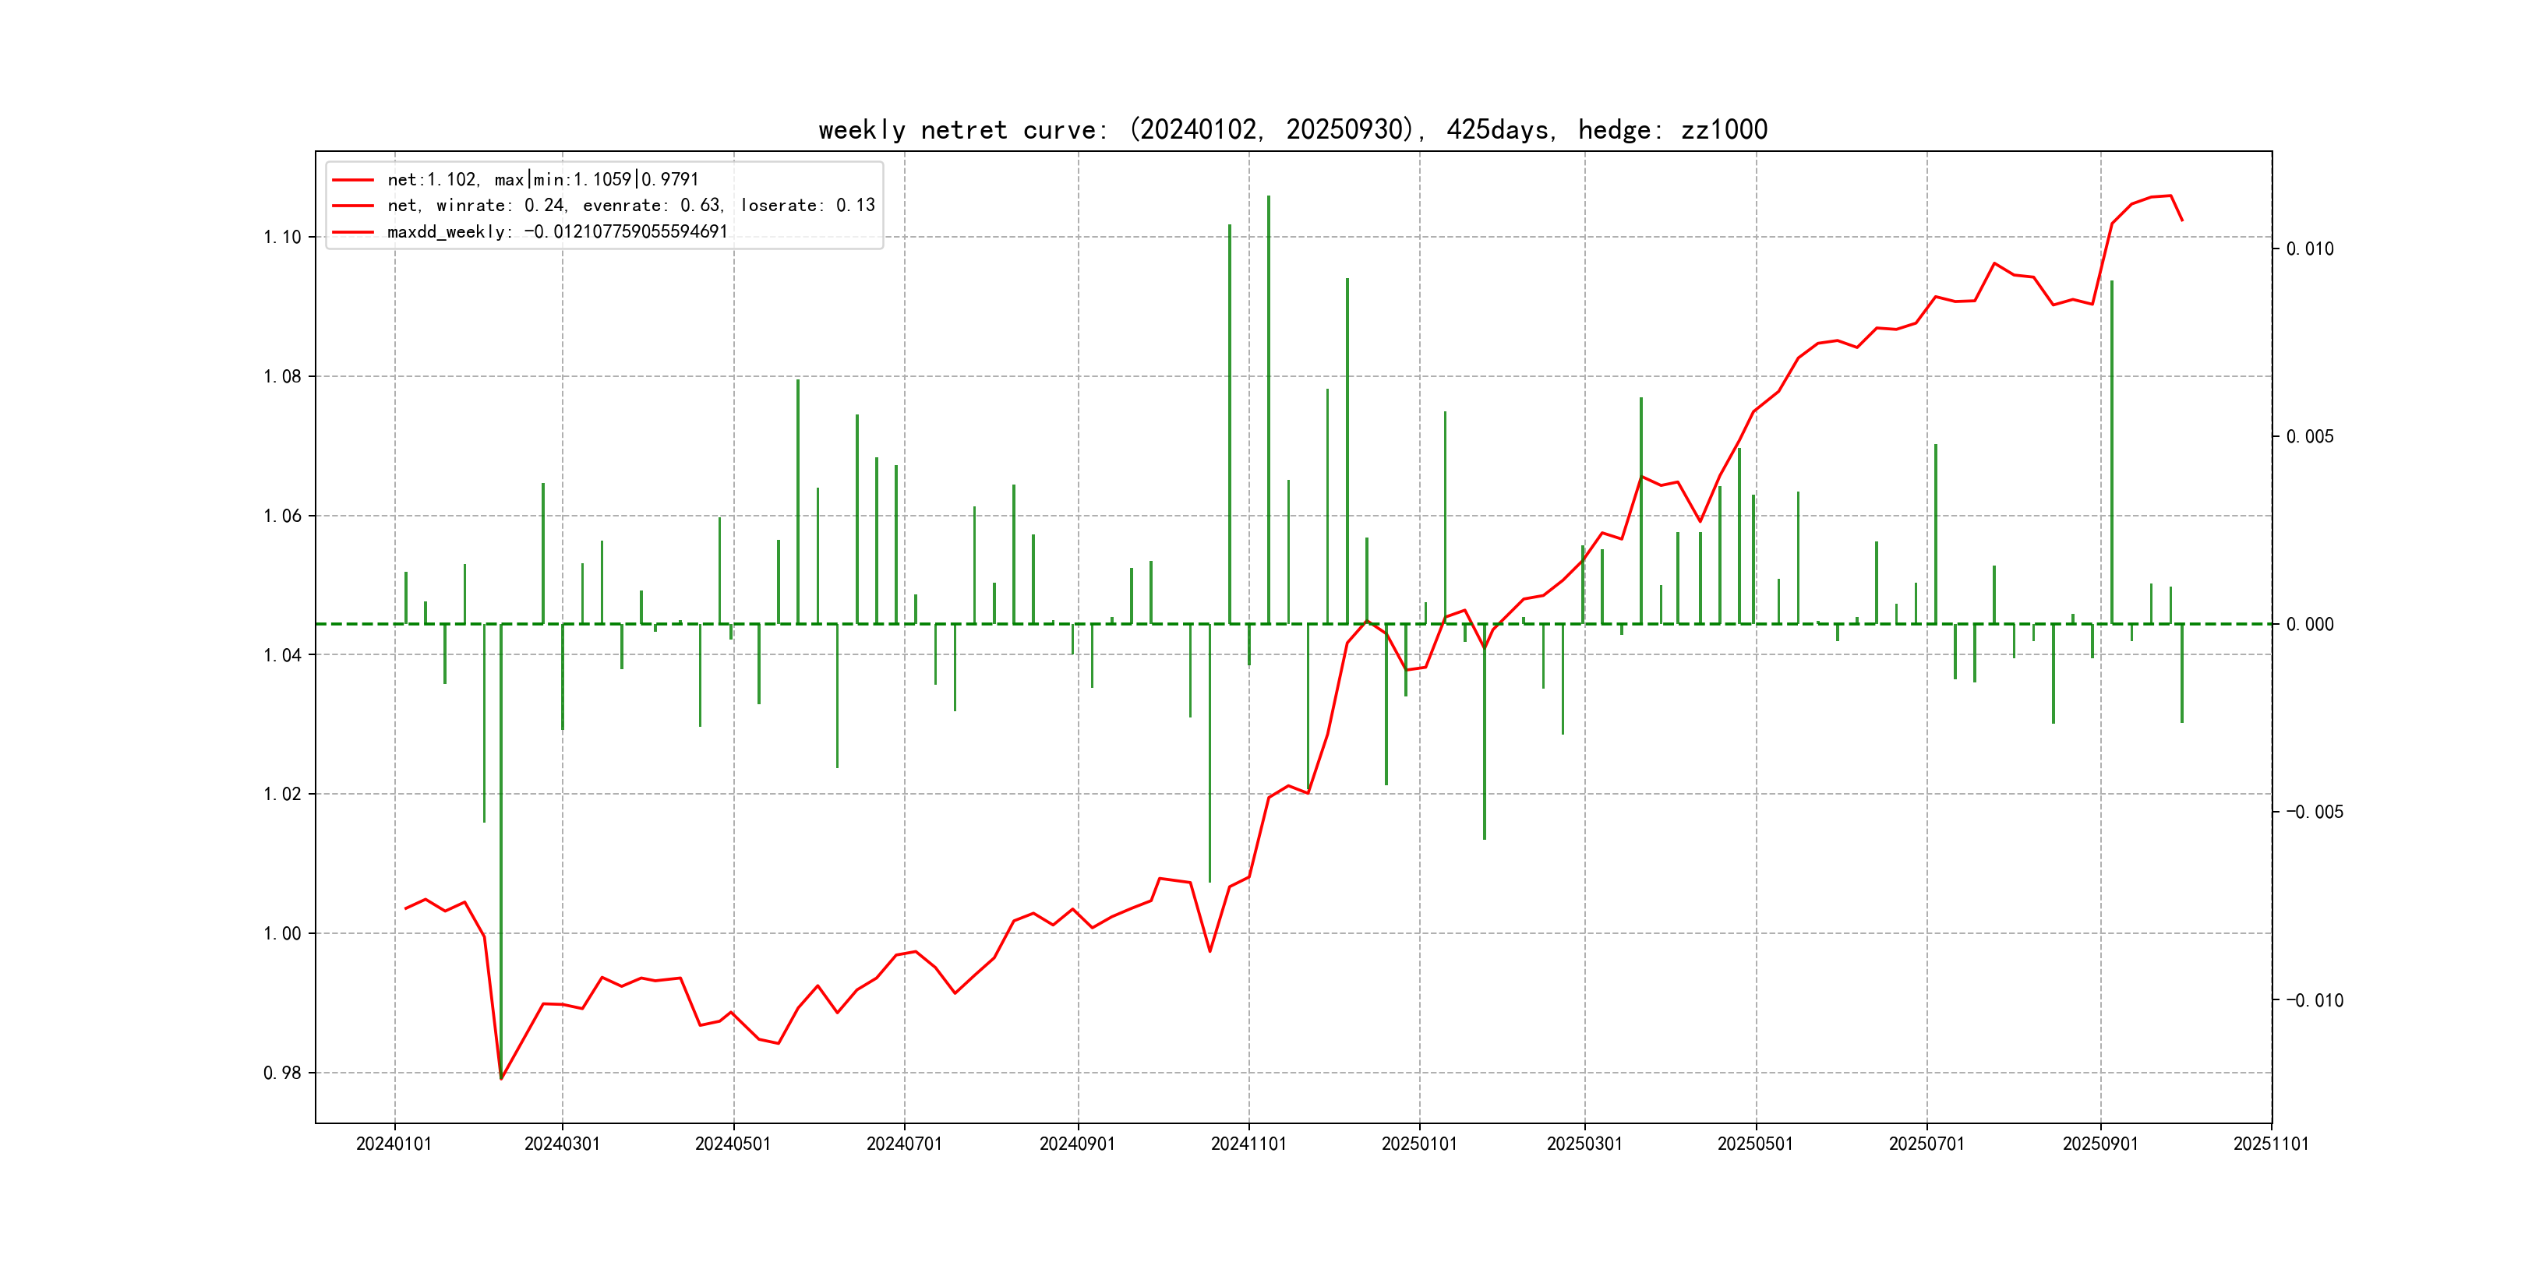Click the 20240701 x-axis label
The height and width of the screenshot is (1262, 2525).
tap(904, 1144)
